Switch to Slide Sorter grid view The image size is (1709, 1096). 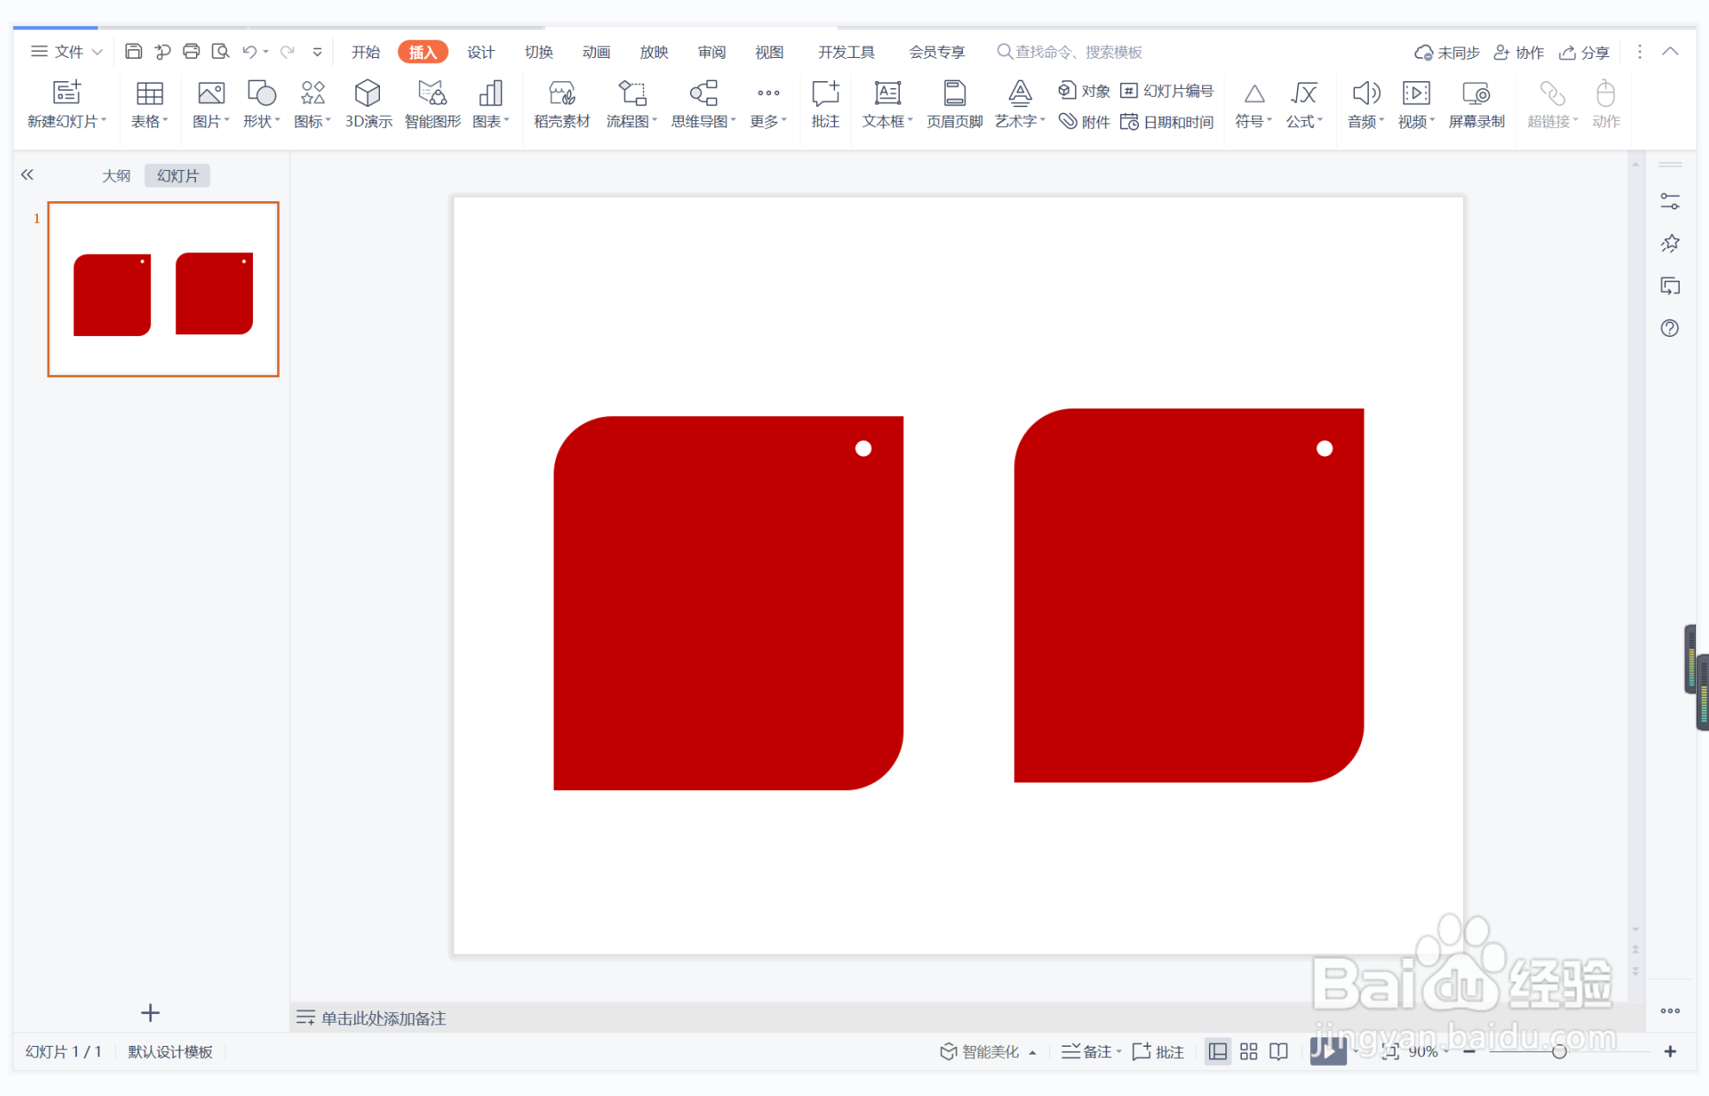(x=1249, y=1051)
